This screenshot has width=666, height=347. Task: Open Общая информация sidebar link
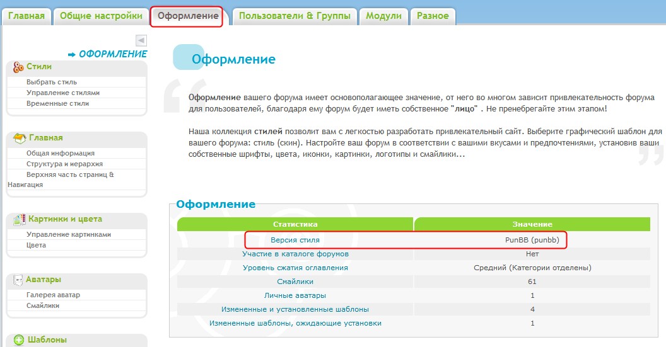point(61,153)
